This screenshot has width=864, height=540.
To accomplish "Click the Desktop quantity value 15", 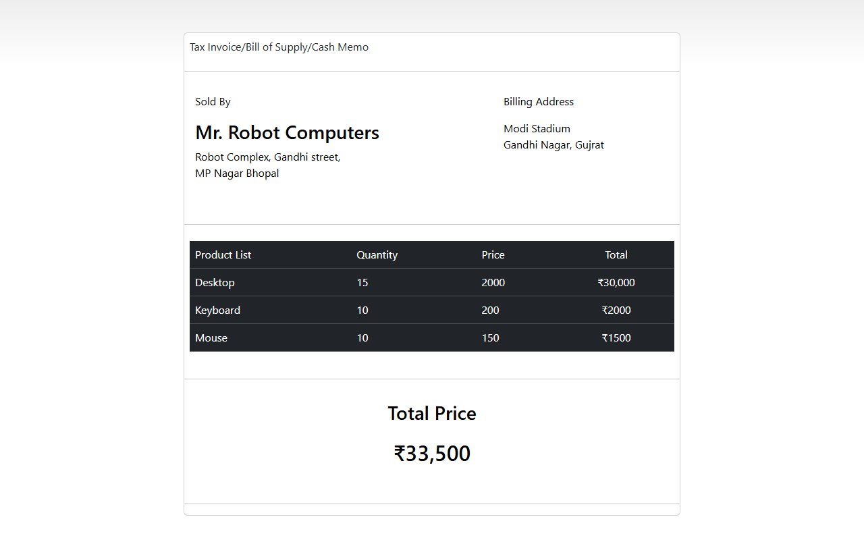I will 362,283.
